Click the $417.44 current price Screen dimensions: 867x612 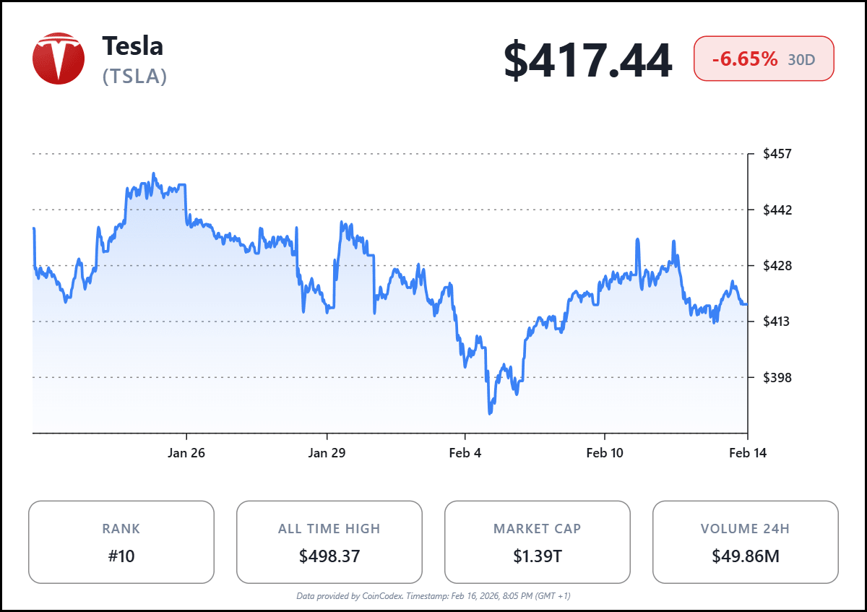(587, 61)
